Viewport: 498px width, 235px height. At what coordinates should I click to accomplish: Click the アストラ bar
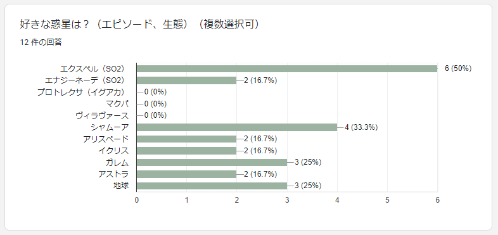(187, 174)
